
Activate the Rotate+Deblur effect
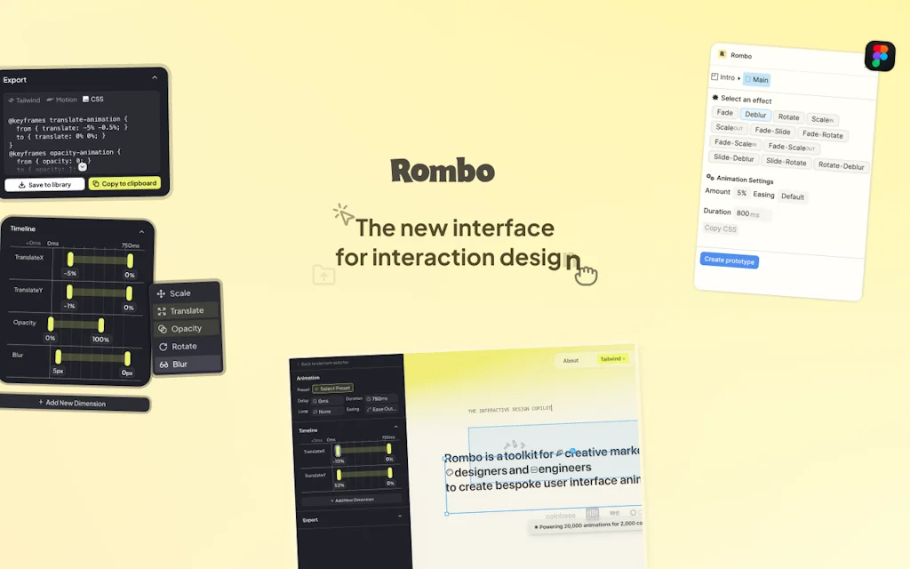tap(842, 167)
